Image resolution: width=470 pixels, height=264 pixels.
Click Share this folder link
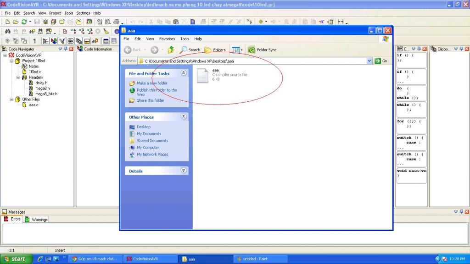click(151, 100)
